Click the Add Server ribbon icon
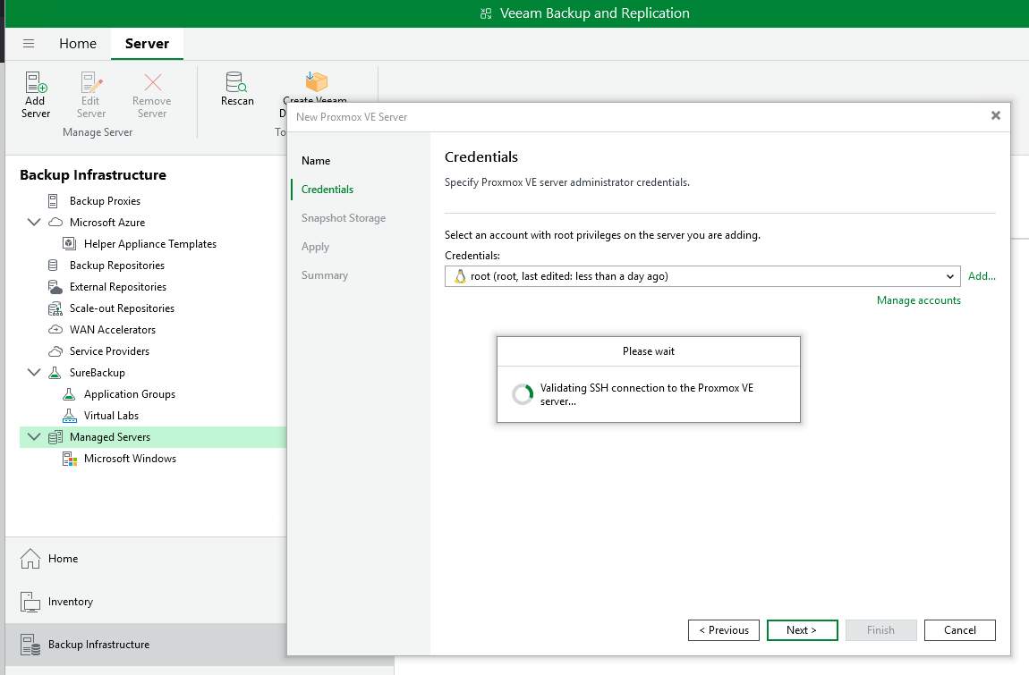 [36, 82]
